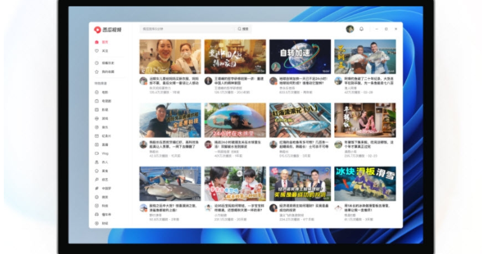This screenshot has height=254, width=482.
Task: Focus the video search input field
Action: tap(187, 29)
